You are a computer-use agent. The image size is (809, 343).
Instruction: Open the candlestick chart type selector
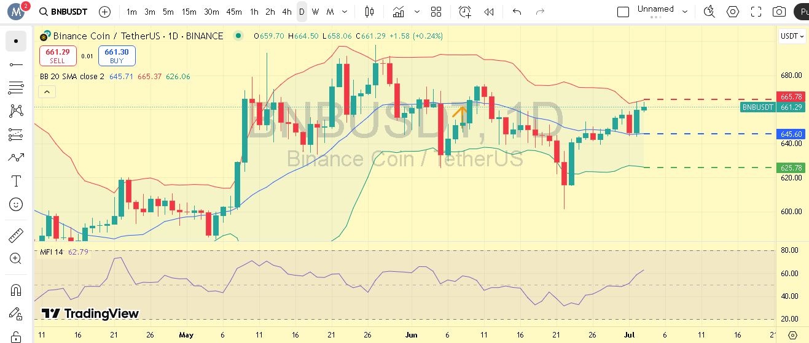pos(369,12)
